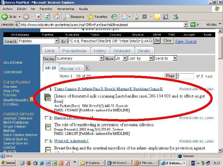Open the Send to dropdown

[175, 58]
